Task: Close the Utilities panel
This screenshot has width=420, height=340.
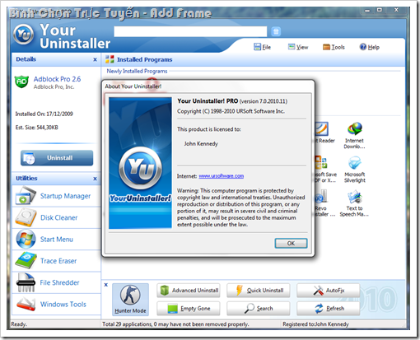Action: click(x=95, y=179)
